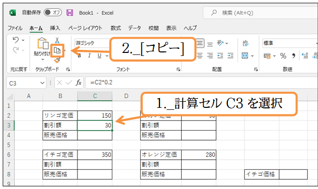
Task: Click the Wrap Text icon
Action: point(246,43)
